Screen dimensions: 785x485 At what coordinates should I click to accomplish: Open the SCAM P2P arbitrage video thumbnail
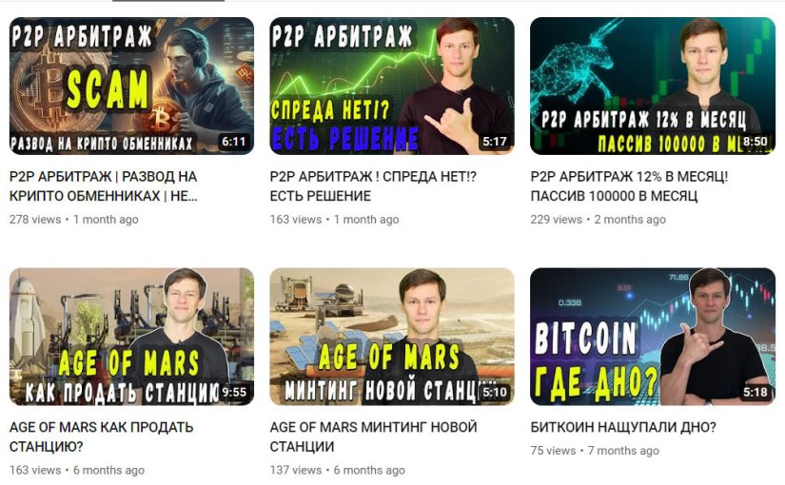coord(131,87)
